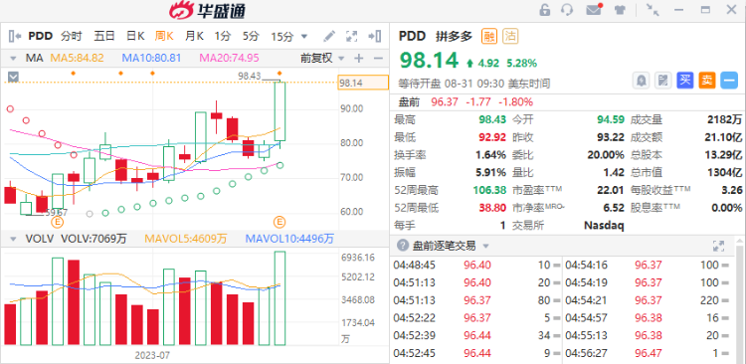Viewport: 746px width, 364px height.
Task: Click the minus zoom-out chart button
Action: (x=378, y=59)
